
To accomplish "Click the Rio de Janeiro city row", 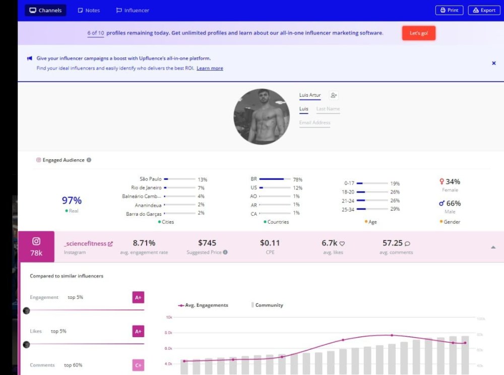I will pyautogui.click(x=167, y=187).
